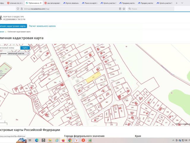Click the padlock site security icon

(x=22, y=9)
